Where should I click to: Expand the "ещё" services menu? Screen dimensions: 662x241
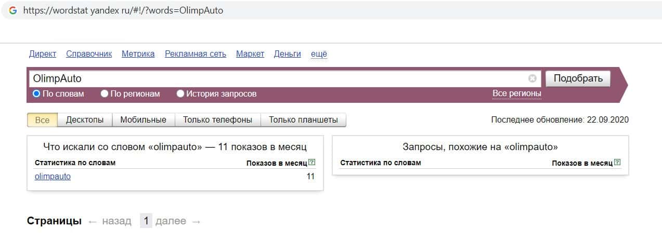point(319,54)
